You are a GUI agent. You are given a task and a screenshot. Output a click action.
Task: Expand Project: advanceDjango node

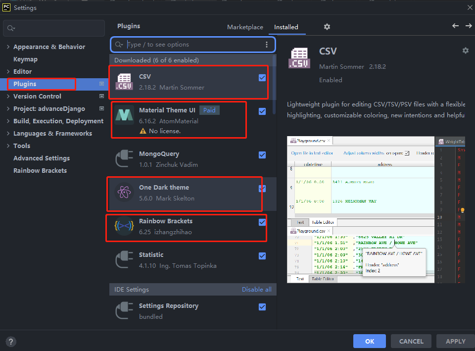(x=8, y=108)
